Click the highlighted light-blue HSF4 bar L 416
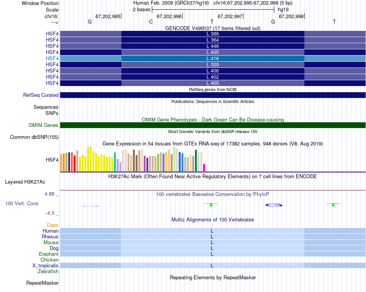 click(213, 59)
